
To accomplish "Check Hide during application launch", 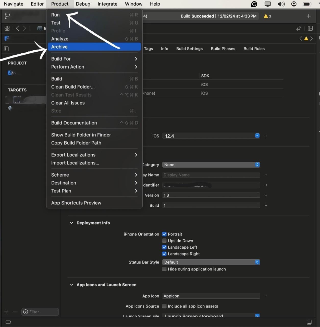I will 165,269.
